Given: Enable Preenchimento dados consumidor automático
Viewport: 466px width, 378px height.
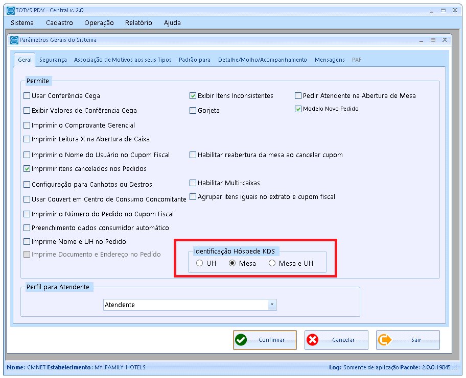Looking at the screenshot, I should [27, 228].
